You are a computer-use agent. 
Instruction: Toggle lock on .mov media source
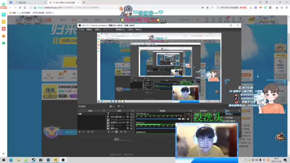[131, 117]
